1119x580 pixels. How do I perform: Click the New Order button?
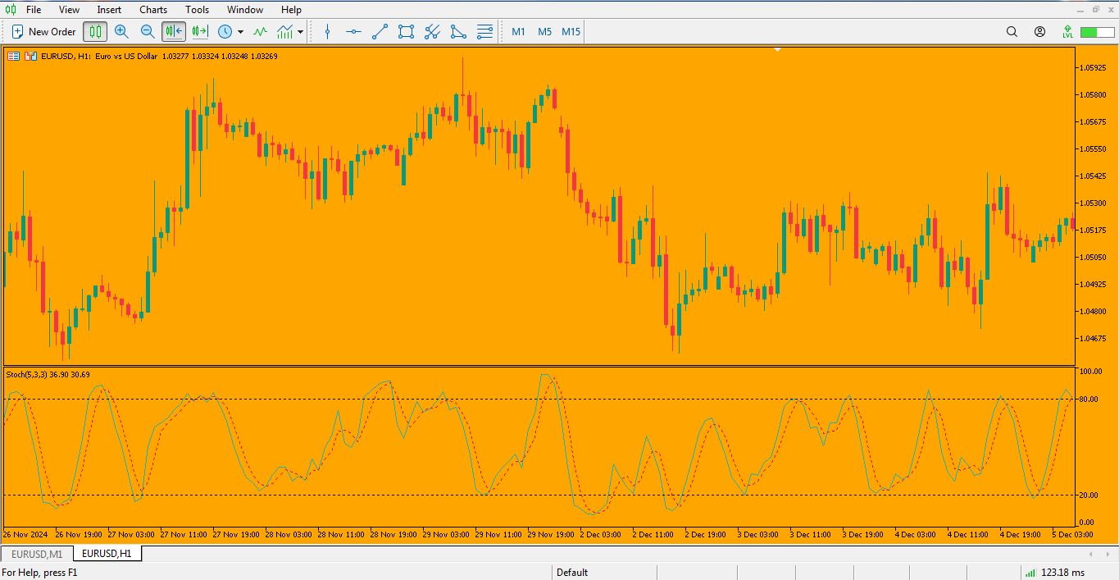pyautogui.click(x=43, y=31)
